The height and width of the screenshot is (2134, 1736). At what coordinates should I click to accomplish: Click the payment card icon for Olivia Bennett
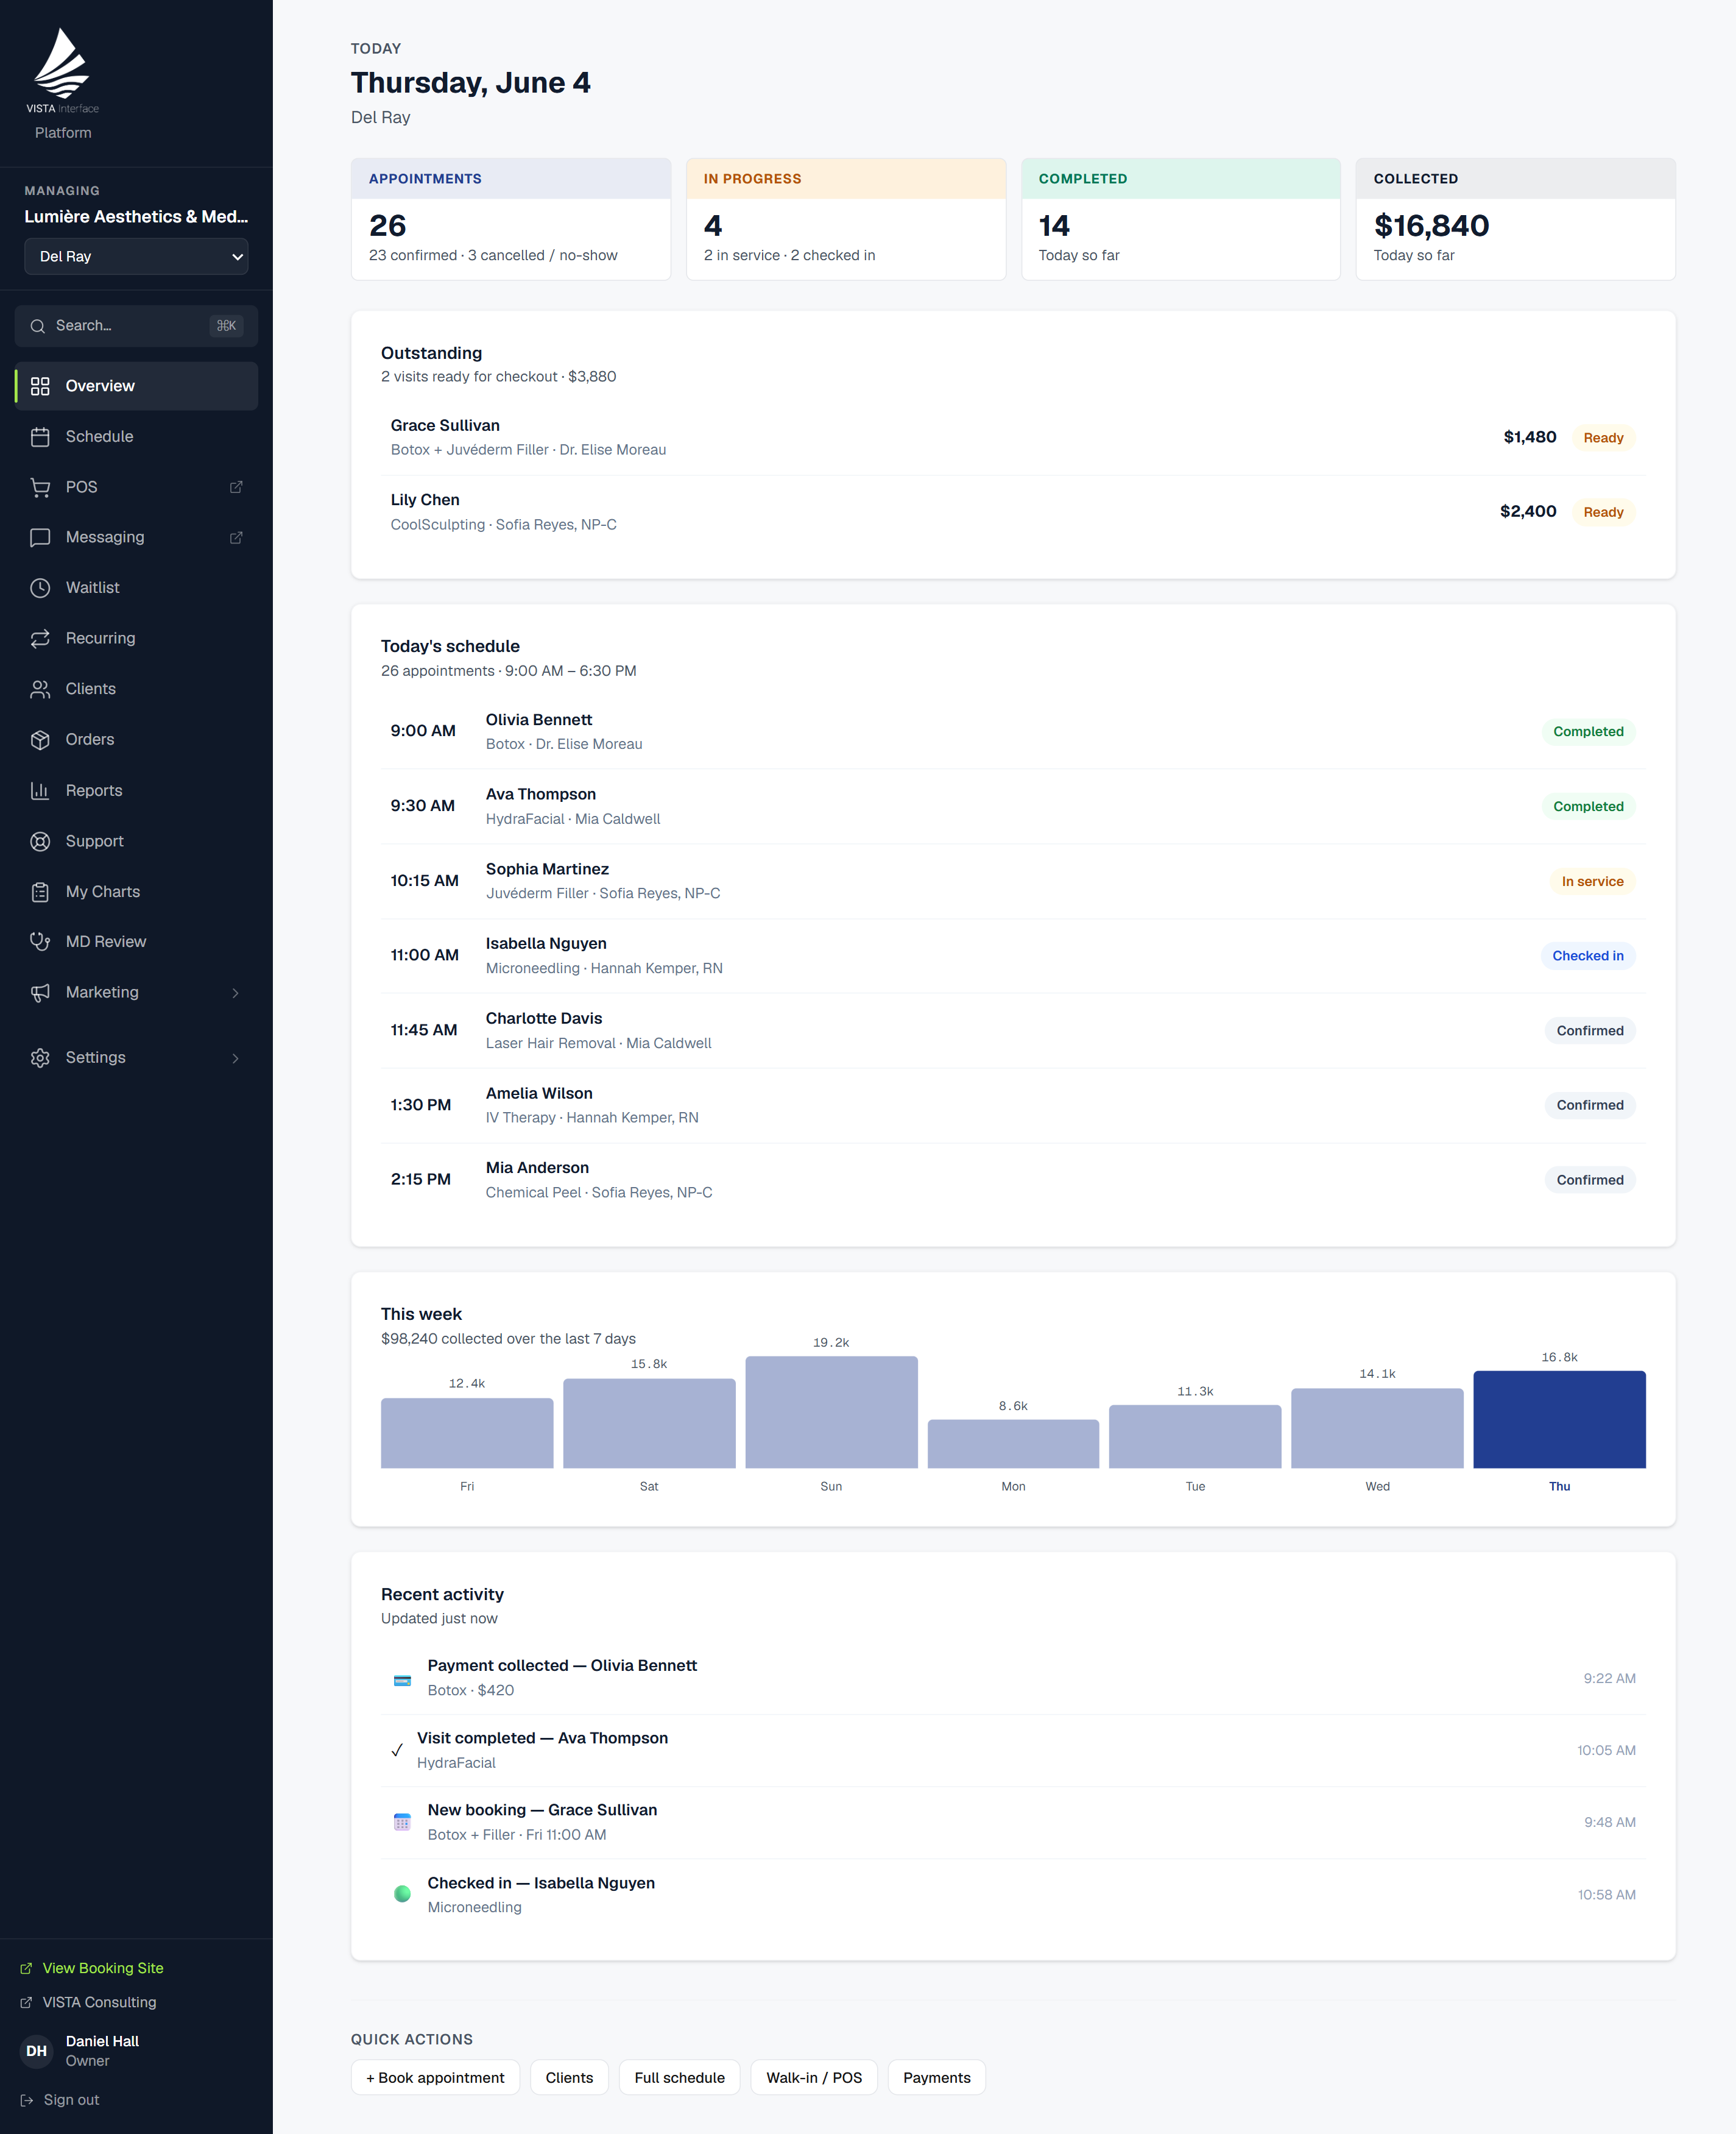[x=402, y=1681]
